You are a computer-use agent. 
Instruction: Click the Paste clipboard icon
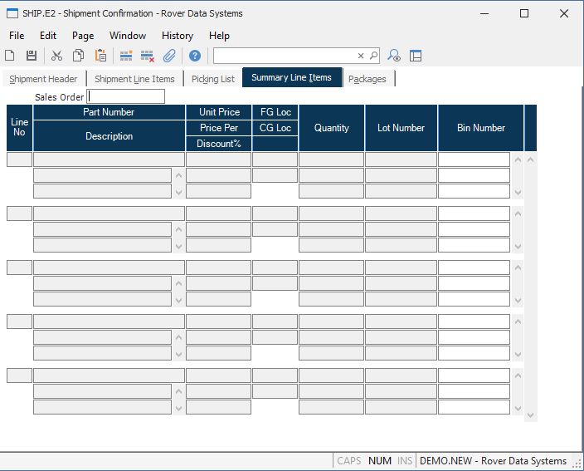click(100, 56)
